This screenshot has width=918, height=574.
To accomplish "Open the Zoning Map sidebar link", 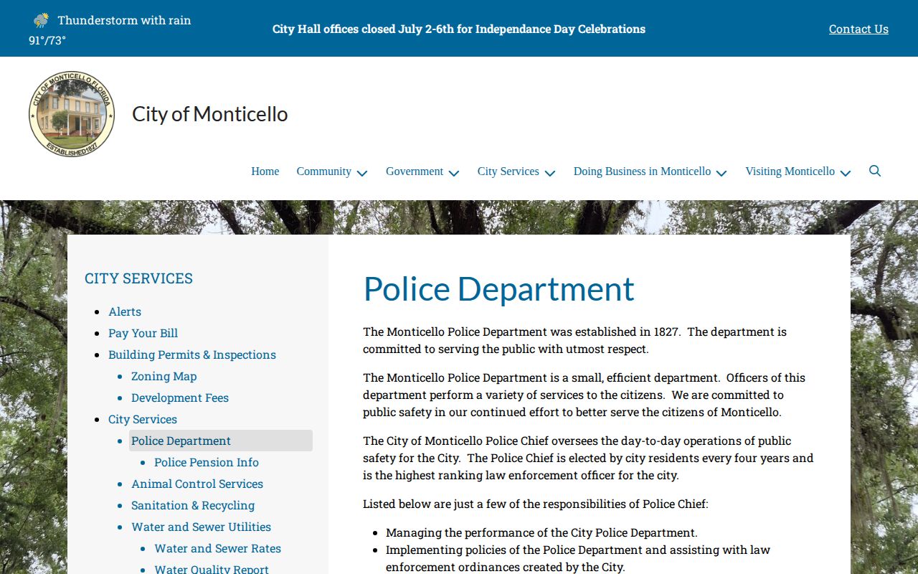I will click(x=164, y=376).
